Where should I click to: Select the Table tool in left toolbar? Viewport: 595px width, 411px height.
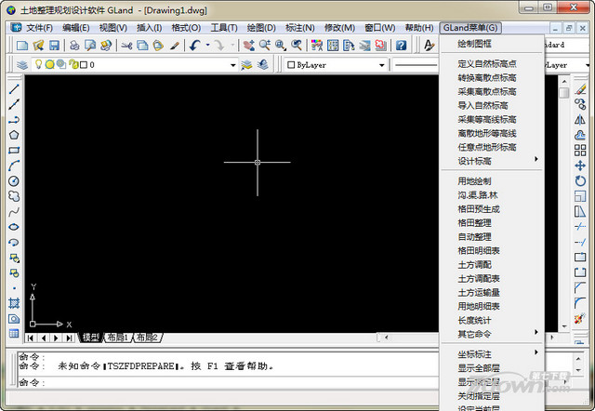point(14,334)
